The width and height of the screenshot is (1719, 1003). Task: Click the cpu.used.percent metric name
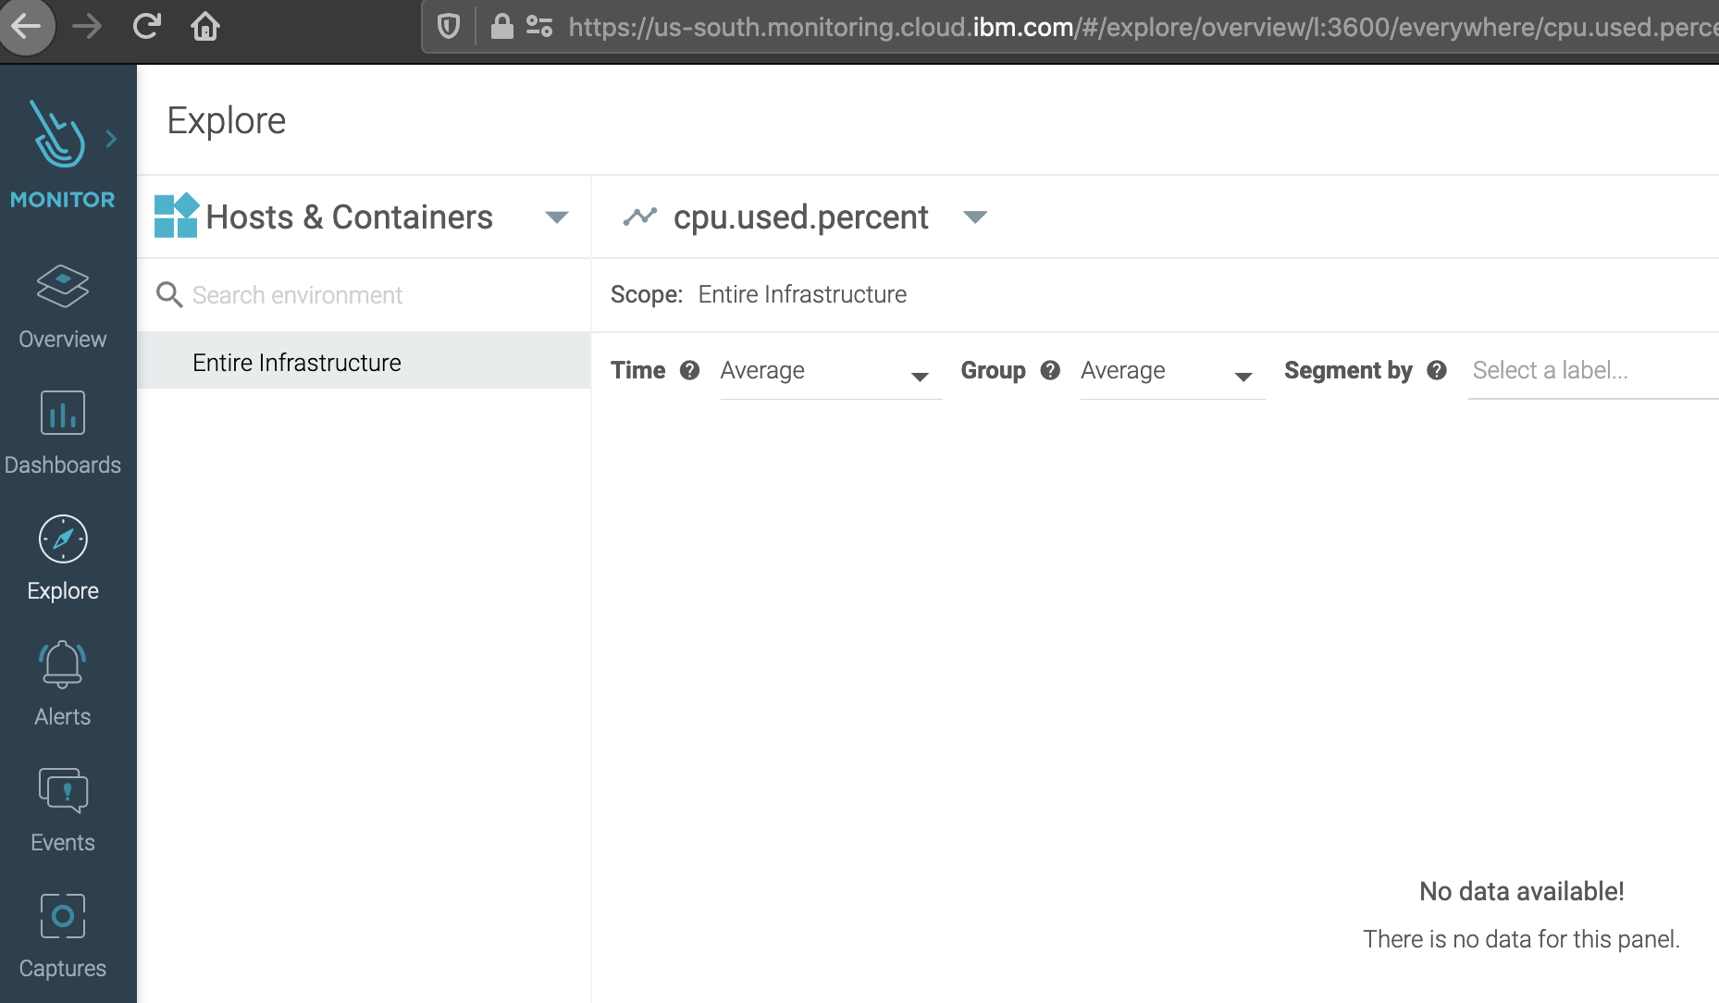pyautogui.click(x=800, y=217)
